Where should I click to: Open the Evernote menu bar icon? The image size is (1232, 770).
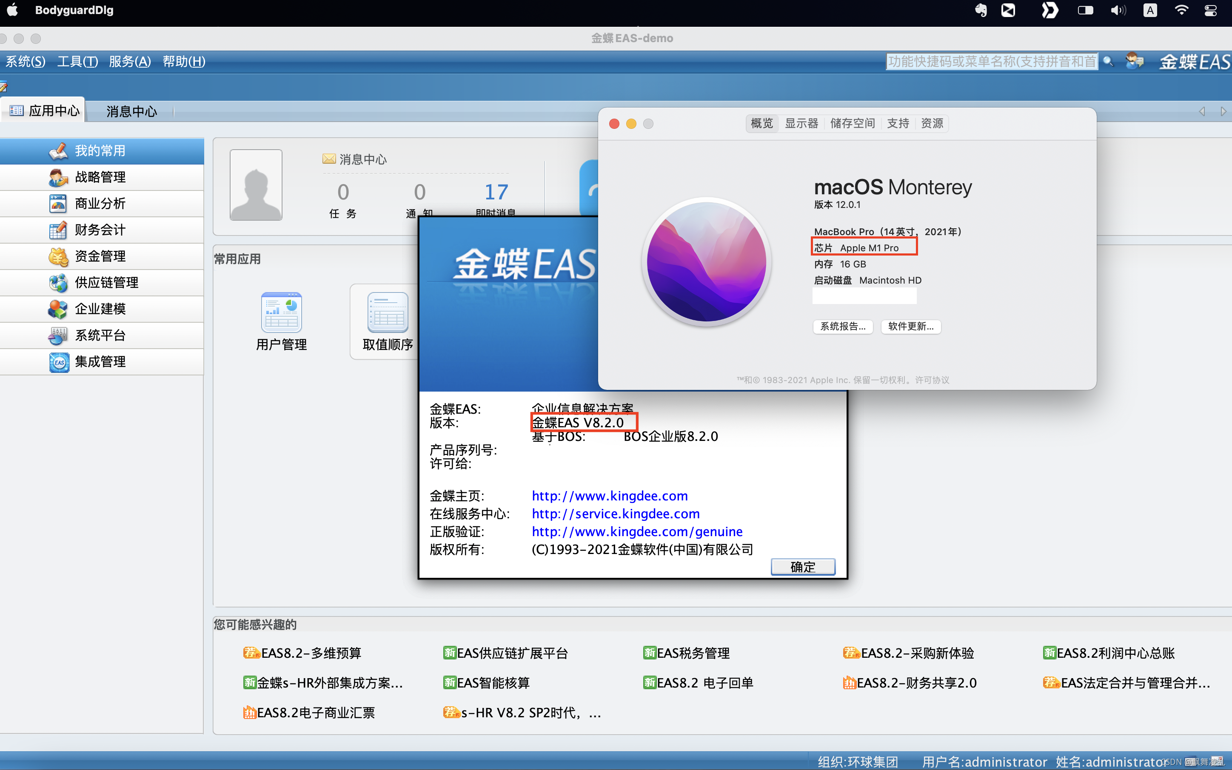click(980, 10)
